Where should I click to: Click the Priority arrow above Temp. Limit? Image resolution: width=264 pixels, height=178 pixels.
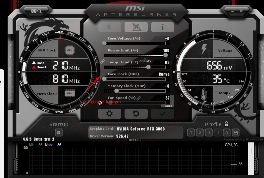[x=145, y=59]
